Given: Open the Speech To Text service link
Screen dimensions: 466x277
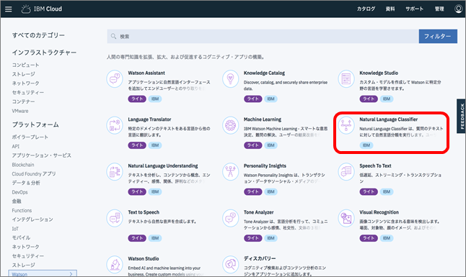Looking at the screenshot, I should [x=375, y=165].
